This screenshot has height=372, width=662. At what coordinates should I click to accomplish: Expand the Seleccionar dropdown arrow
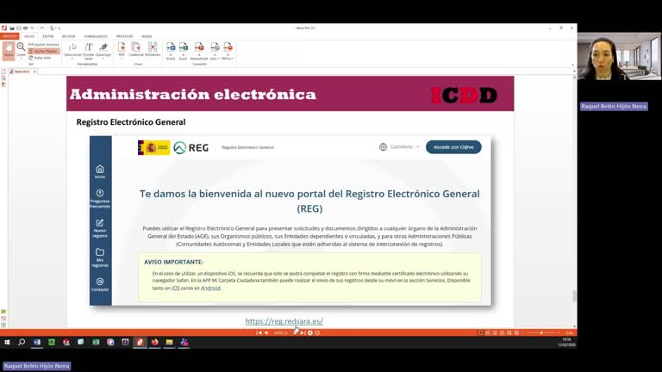(x=72, y=59)
